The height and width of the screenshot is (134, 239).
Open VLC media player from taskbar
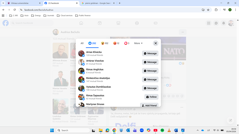[x=169, y=130]
